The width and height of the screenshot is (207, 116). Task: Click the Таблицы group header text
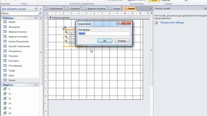[8, 18]
